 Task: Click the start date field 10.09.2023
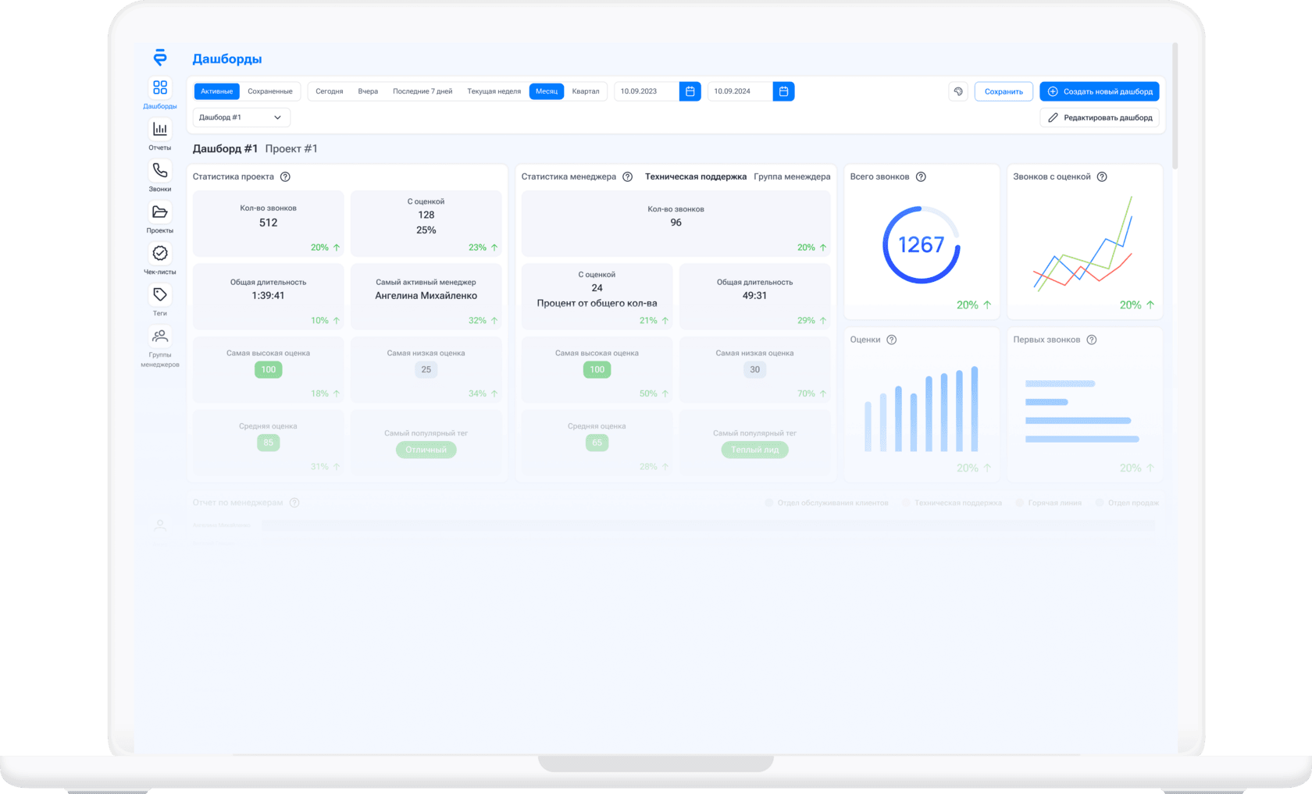click(x=647, y=91)
